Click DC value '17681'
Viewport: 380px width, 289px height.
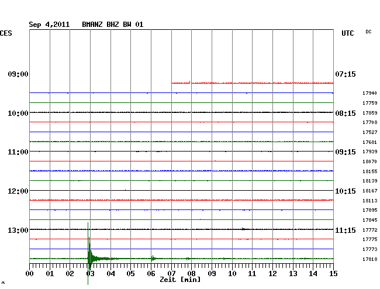click(x=370, y=142)
